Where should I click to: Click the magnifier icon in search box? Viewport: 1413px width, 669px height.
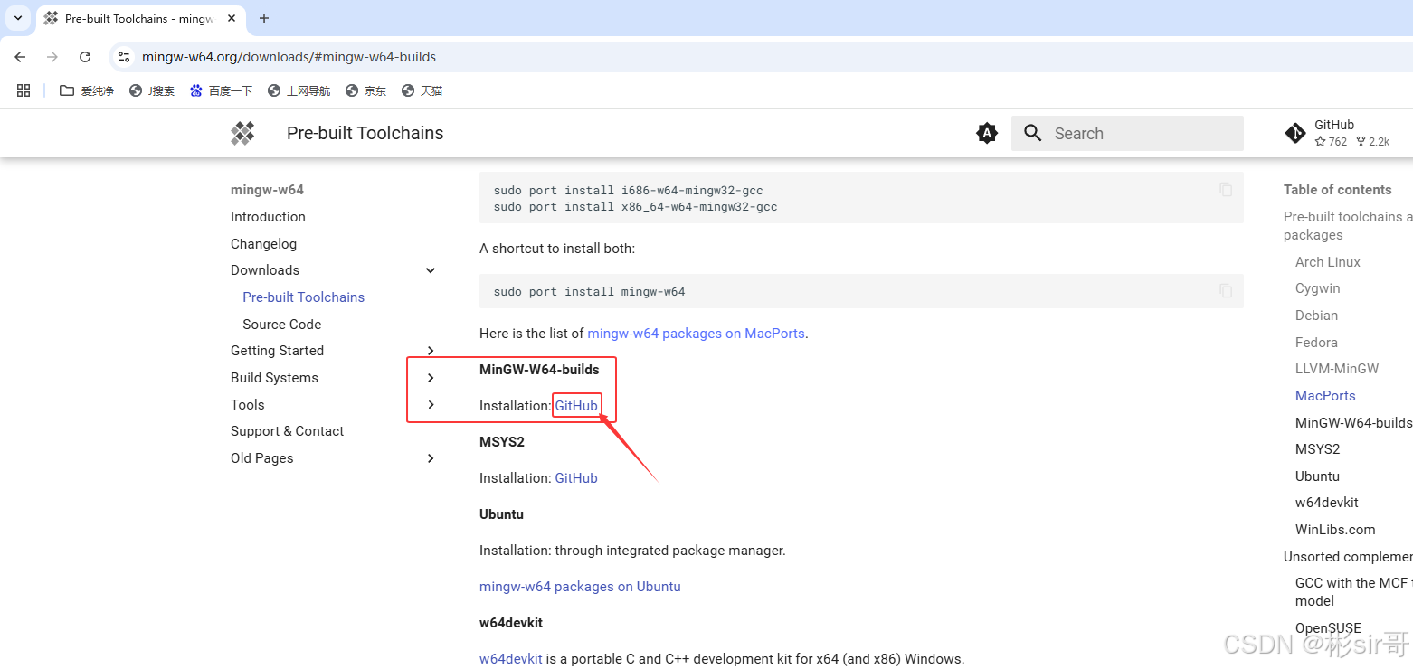point(1032,133)
